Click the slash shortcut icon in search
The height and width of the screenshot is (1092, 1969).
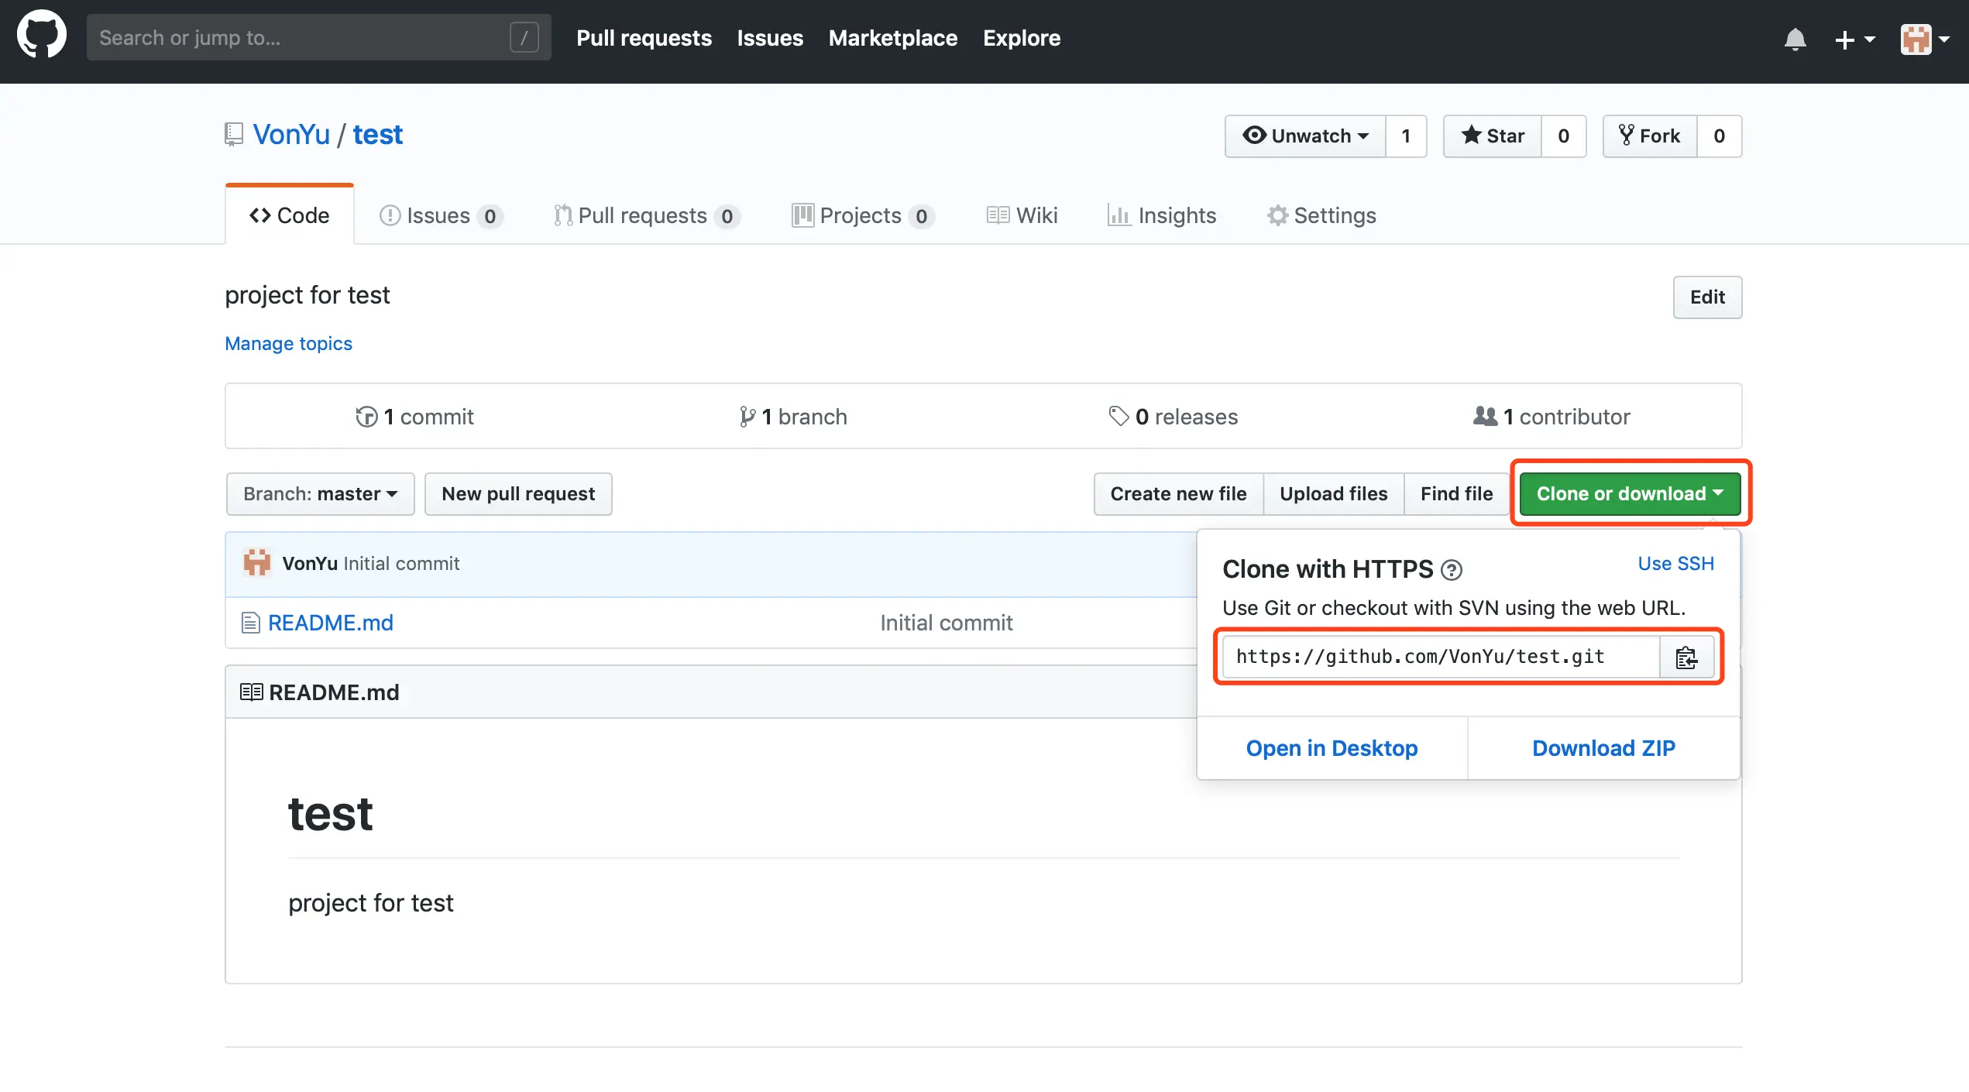524,37
